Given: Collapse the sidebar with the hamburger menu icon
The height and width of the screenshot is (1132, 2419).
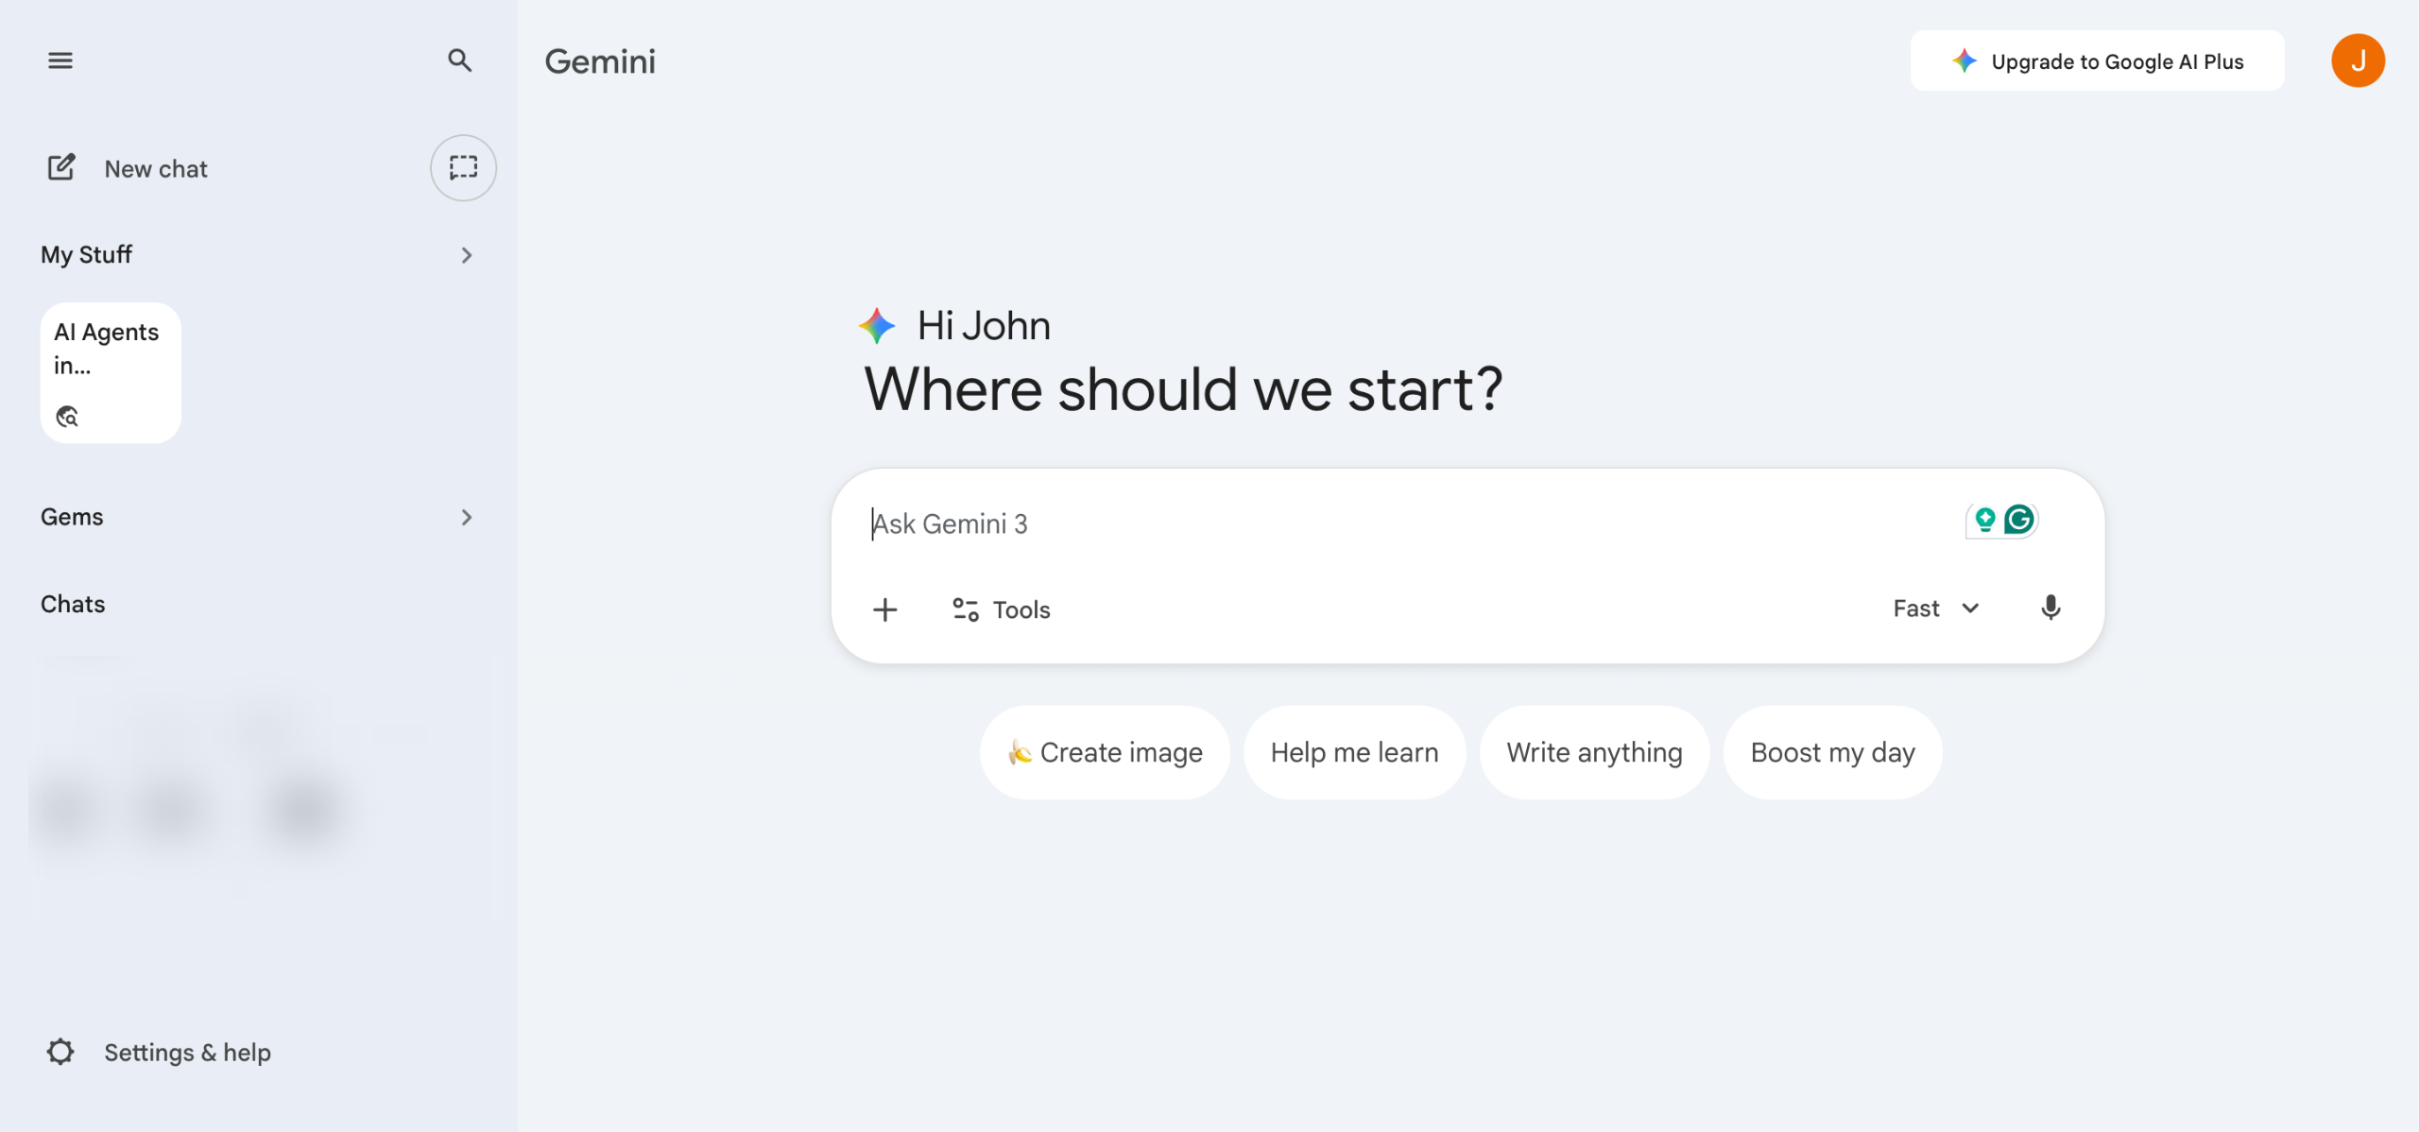Looking at the screenshot, I should point(60,60).
